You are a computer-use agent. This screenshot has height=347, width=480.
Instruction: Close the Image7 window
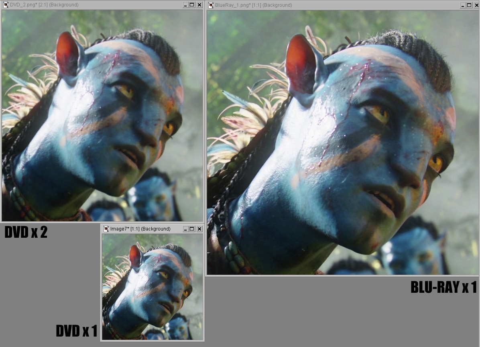click(x=199, y=229)
